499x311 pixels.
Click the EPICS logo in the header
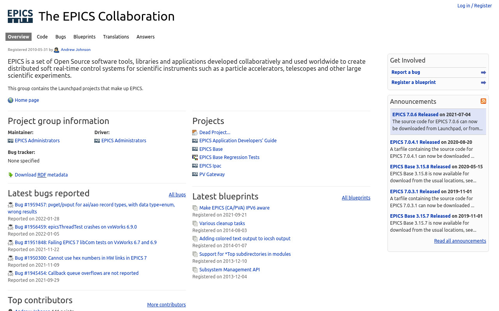click(20, 16)
